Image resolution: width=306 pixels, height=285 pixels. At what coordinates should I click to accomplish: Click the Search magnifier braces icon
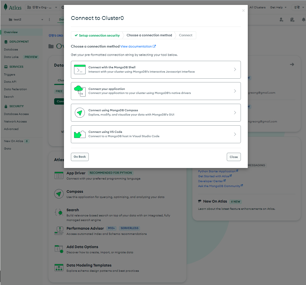[x=59, y=212]
